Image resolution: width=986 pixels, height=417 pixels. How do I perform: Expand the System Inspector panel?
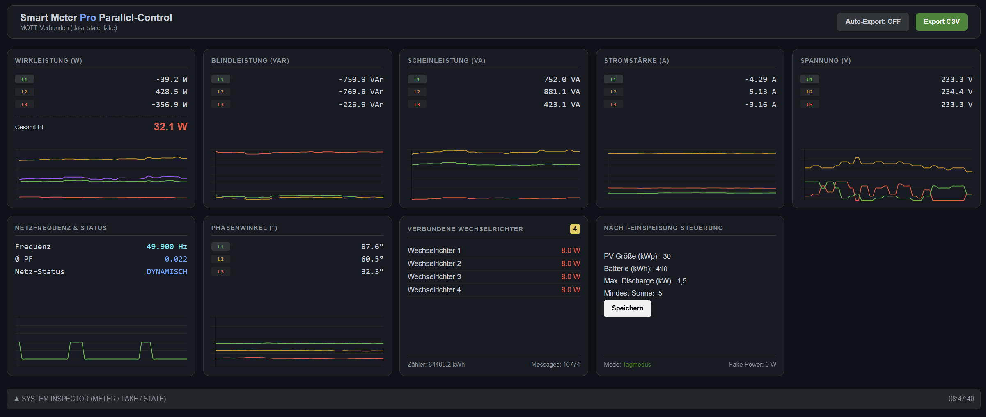click(x=493, y=399)
